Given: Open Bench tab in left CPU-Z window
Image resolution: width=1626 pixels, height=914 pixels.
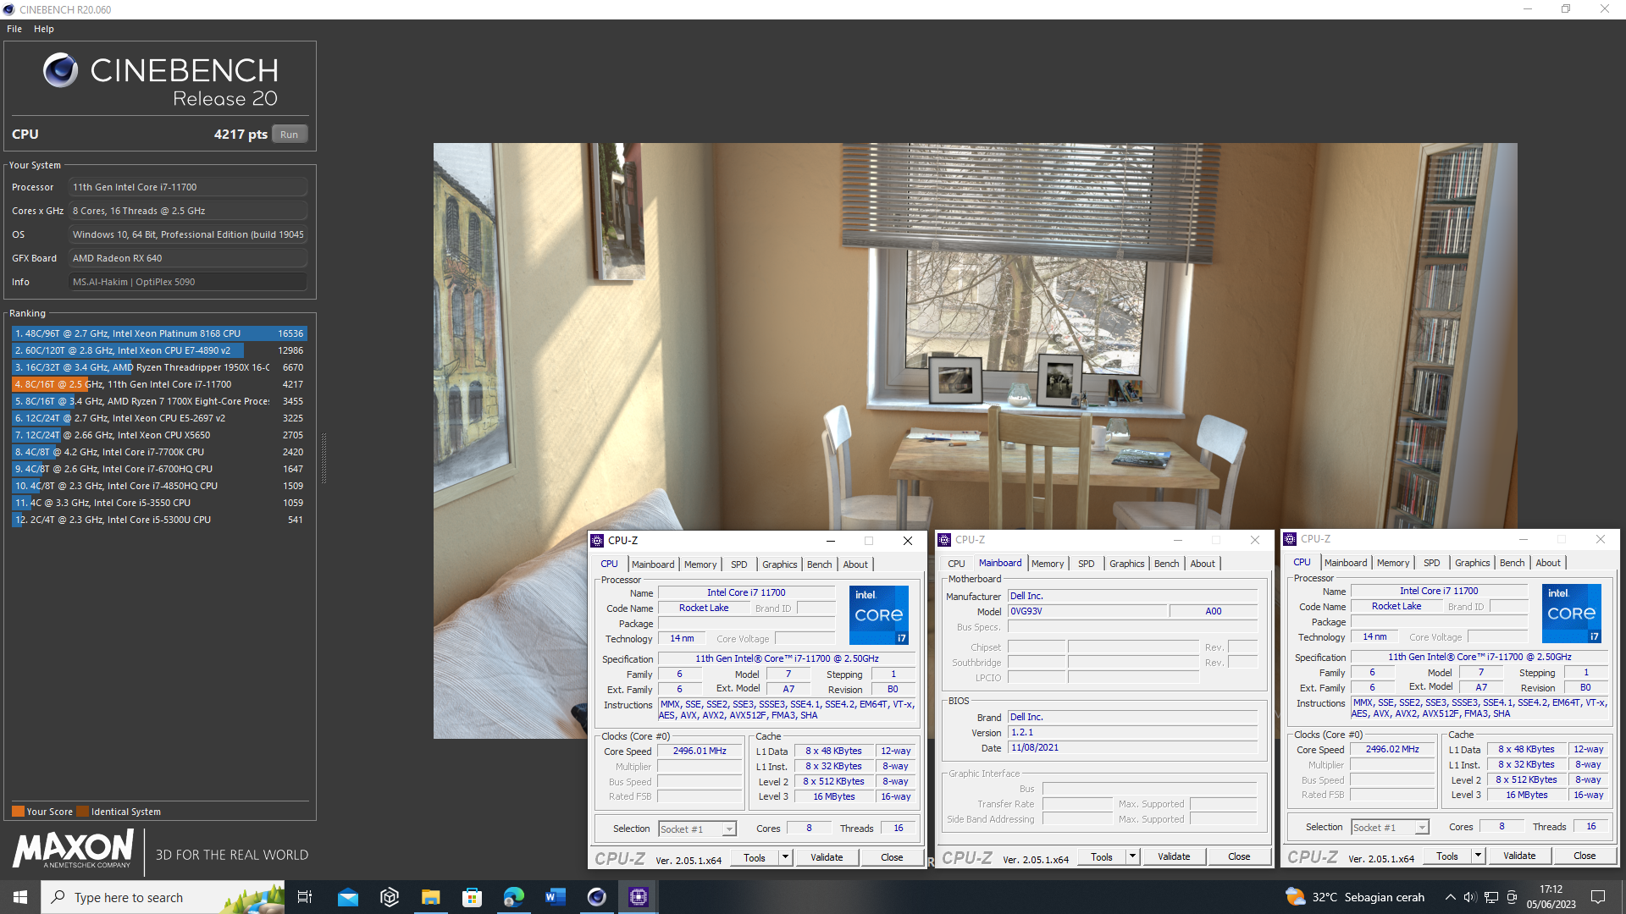Looking at the screenshot, I should point(819,564).
